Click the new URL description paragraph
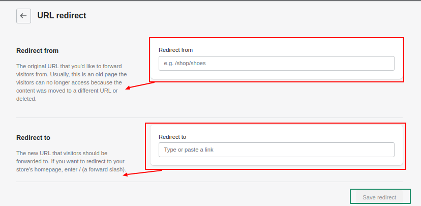 pyautogui.click(x=71, y=161)
